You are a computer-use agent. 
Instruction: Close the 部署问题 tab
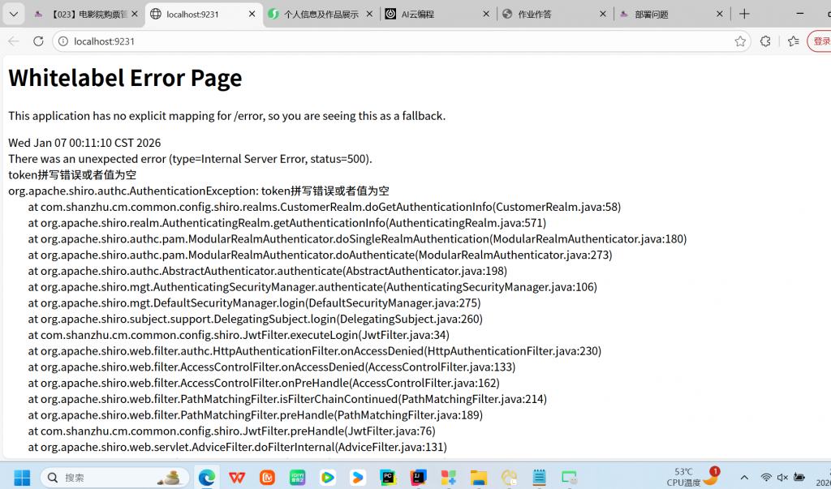(719, 14)
